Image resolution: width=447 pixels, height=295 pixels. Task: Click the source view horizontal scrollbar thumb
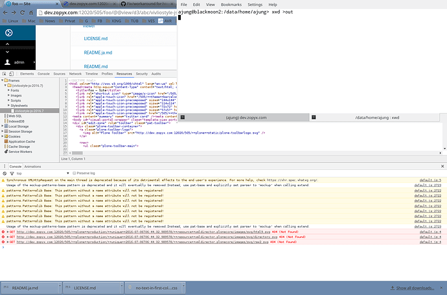pyautogui.click(x=77, y=153)
